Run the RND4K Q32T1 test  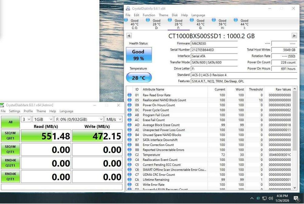10,163
